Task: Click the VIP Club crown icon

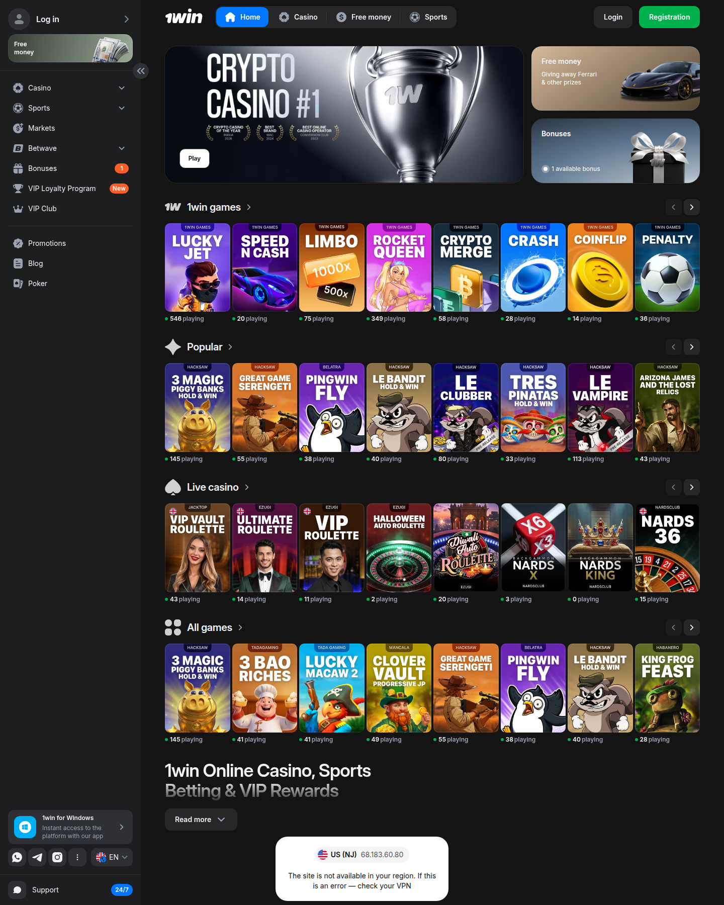Action: point(18,209)
